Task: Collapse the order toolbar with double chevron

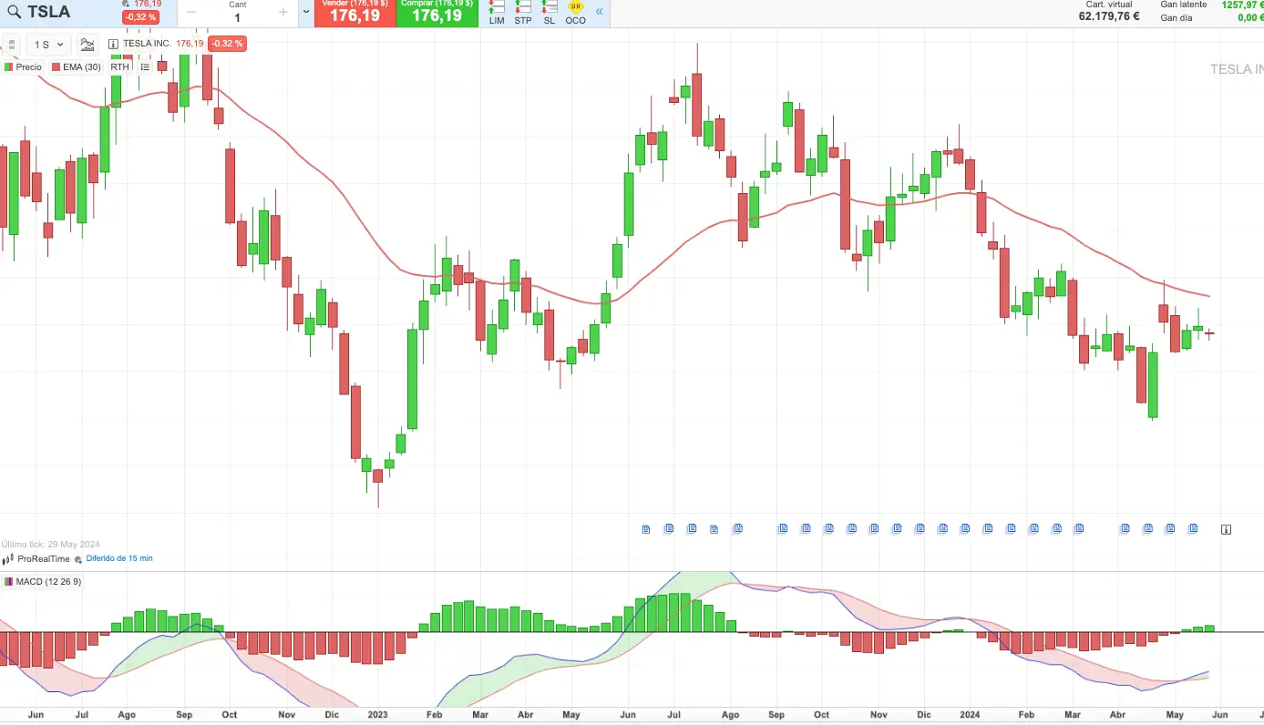Action: click(x=600, y=12)
